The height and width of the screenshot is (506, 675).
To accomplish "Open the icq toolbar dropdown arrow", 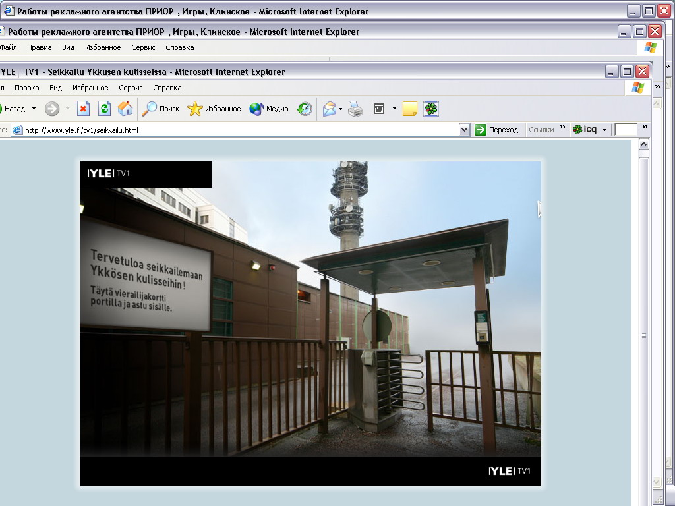I will pyautogui.click(x=604, y=130).
